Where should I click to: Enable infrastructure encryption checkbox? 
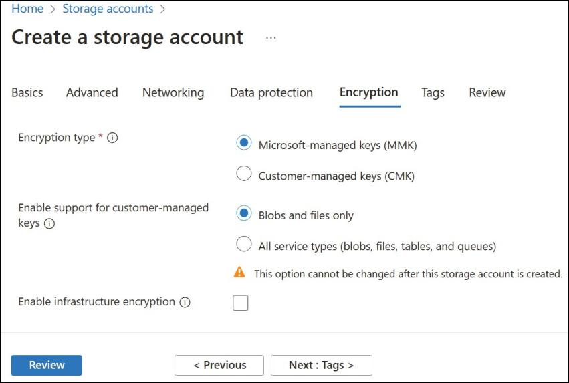pos(241,303)
